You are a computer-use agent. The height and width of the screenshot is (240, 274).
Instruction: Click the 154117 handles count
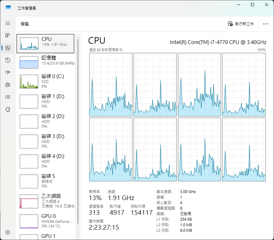(x=142, y=213)
